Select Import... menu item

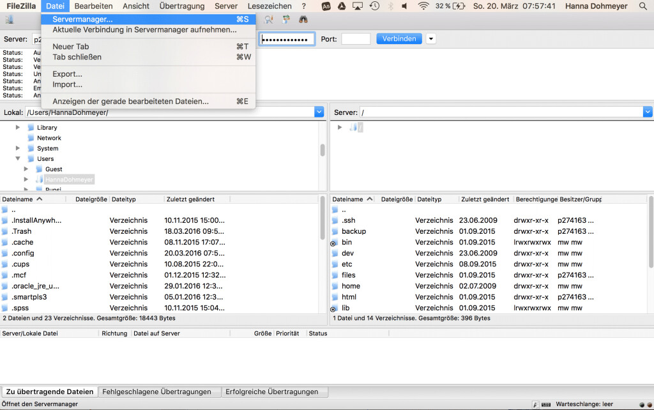tap(148, 84)
